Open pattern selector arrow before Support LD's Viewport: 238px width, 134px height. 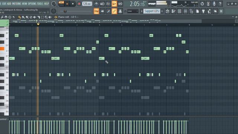(141, 11)
